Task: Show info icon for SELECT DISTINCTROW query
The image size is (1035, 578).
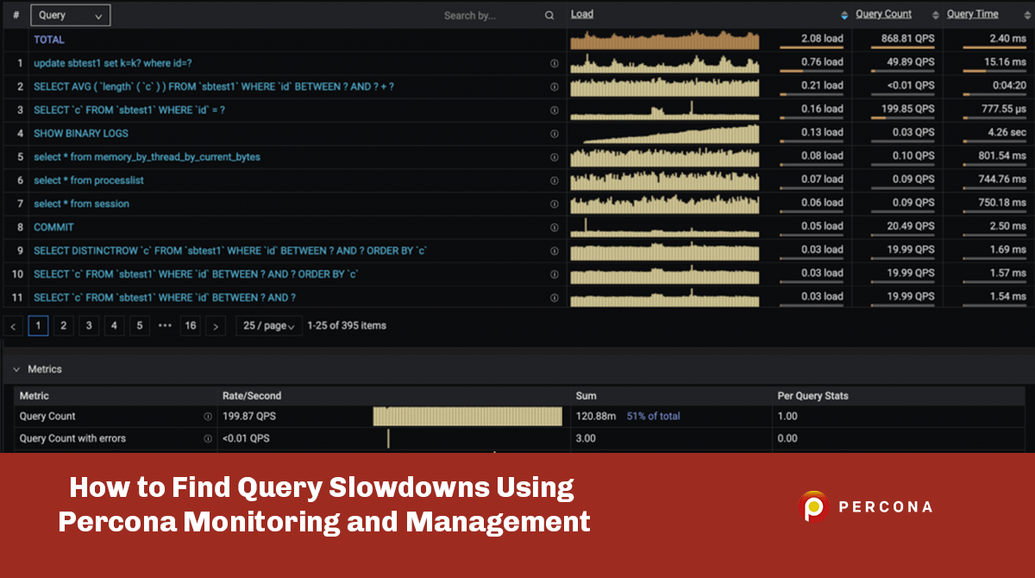Action: pos(554,250)
